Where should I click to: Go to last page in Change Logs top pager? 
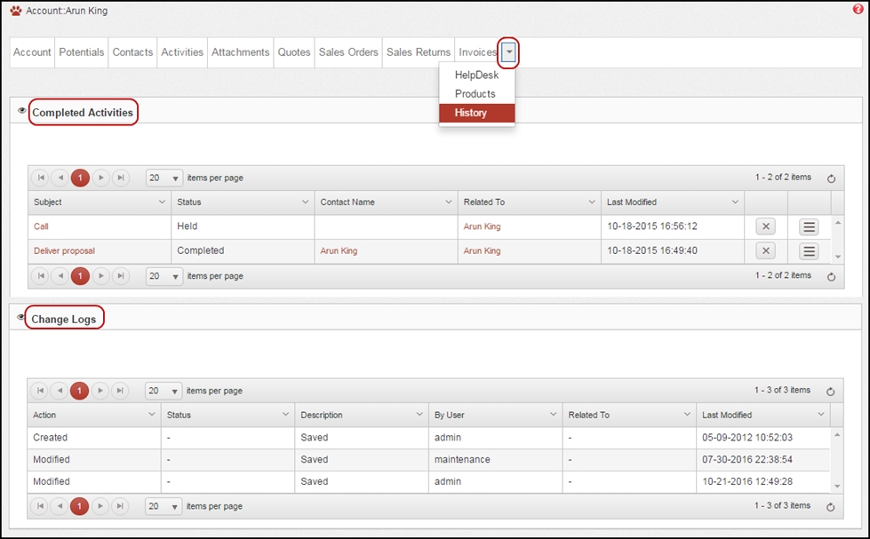[120, 391]
